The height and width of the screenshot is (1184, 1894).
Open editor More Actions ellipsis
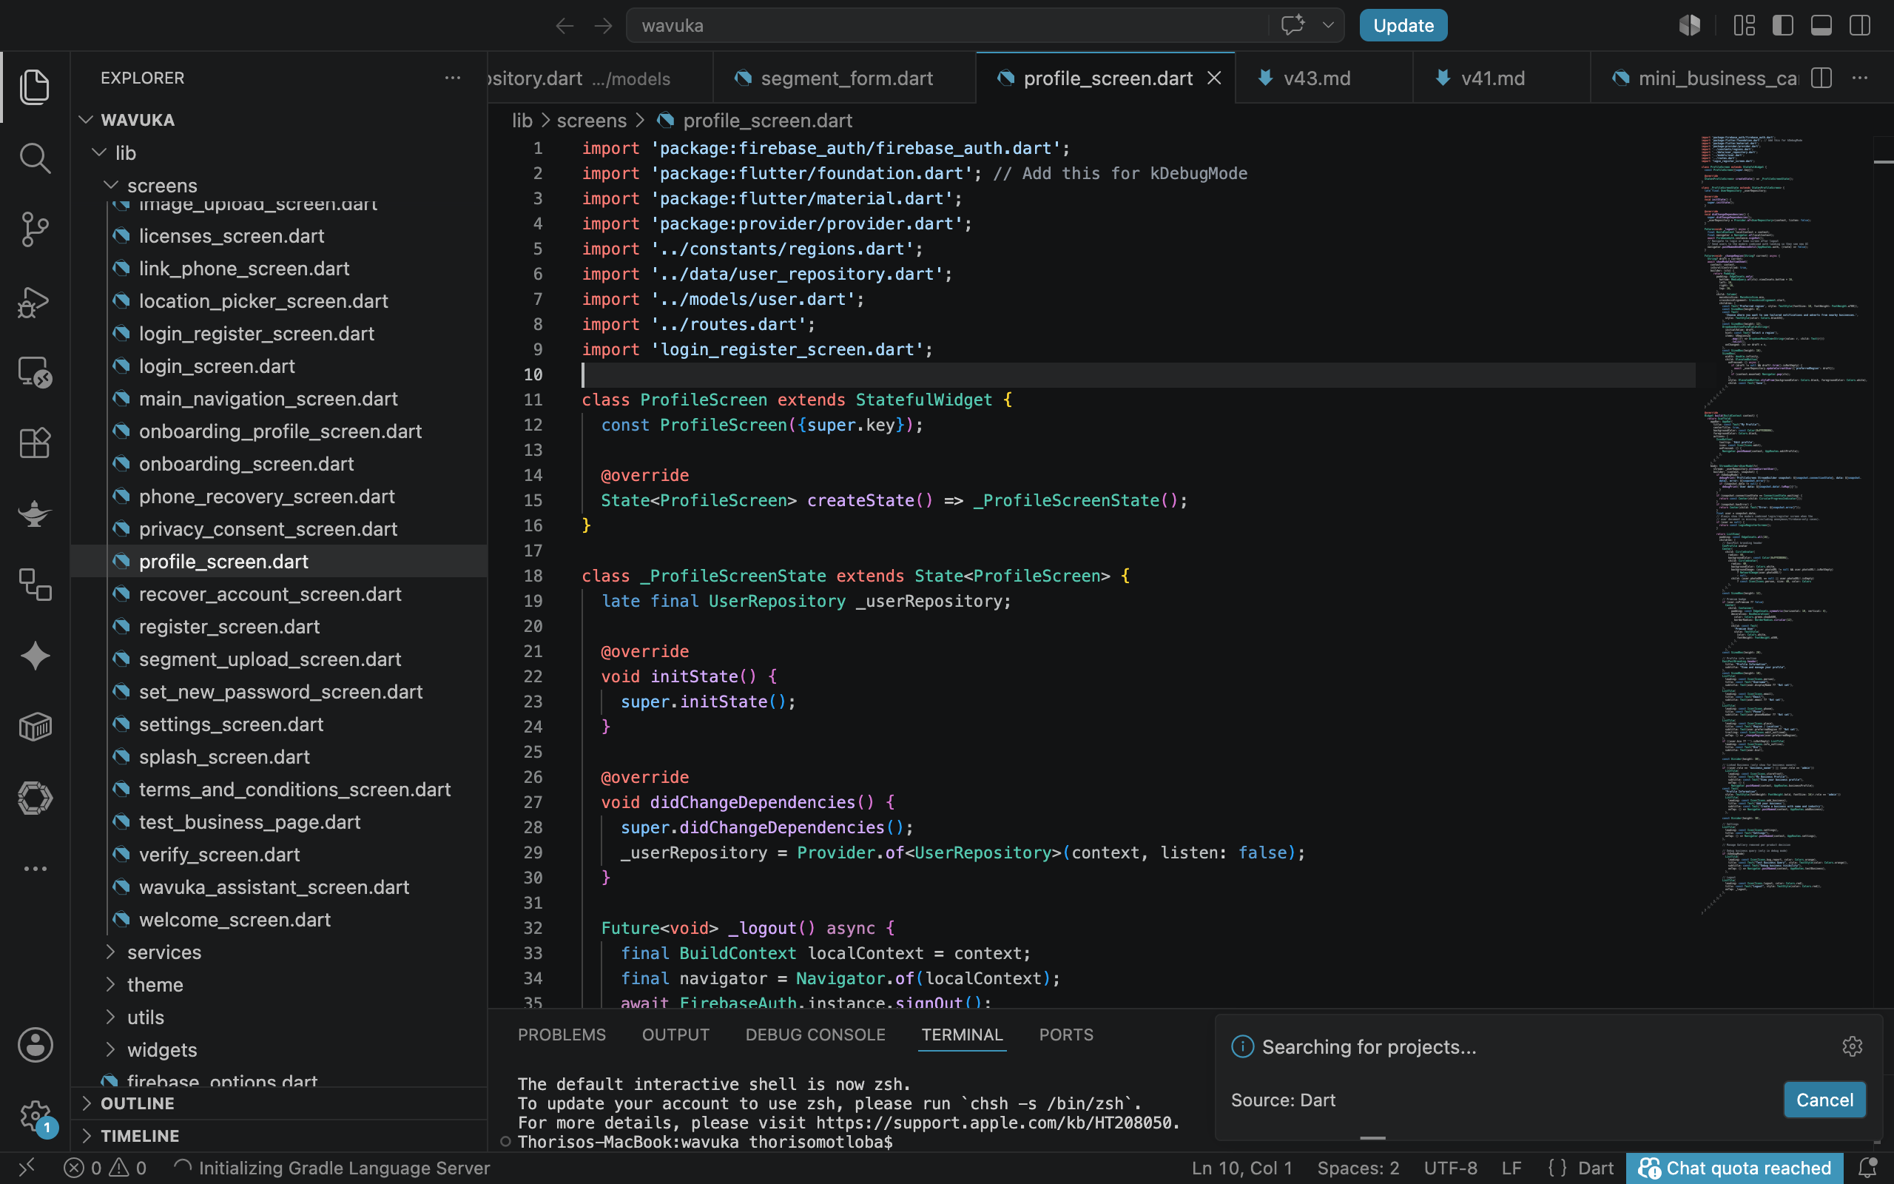coord(1861,78)
